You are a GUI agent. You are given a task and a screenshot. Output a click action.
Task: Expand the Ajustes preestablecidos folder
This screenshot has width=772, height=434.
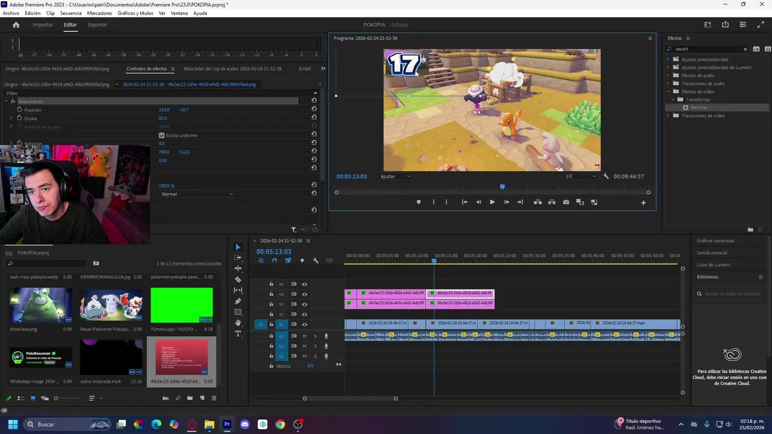pyautogui.click(x=668, y=60)
